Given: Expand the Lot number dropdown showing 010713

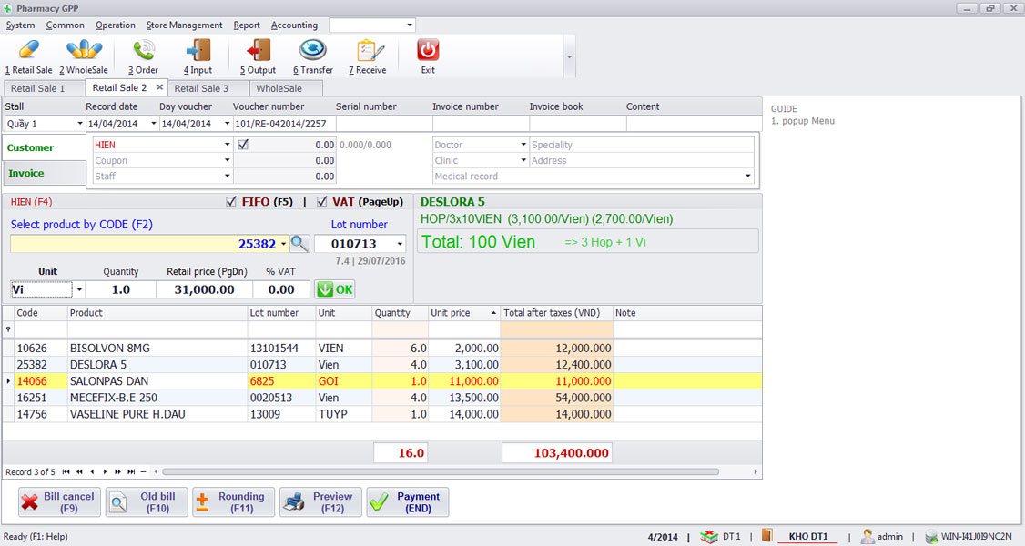Looking at the screenshot, I should tap(400, 244).
